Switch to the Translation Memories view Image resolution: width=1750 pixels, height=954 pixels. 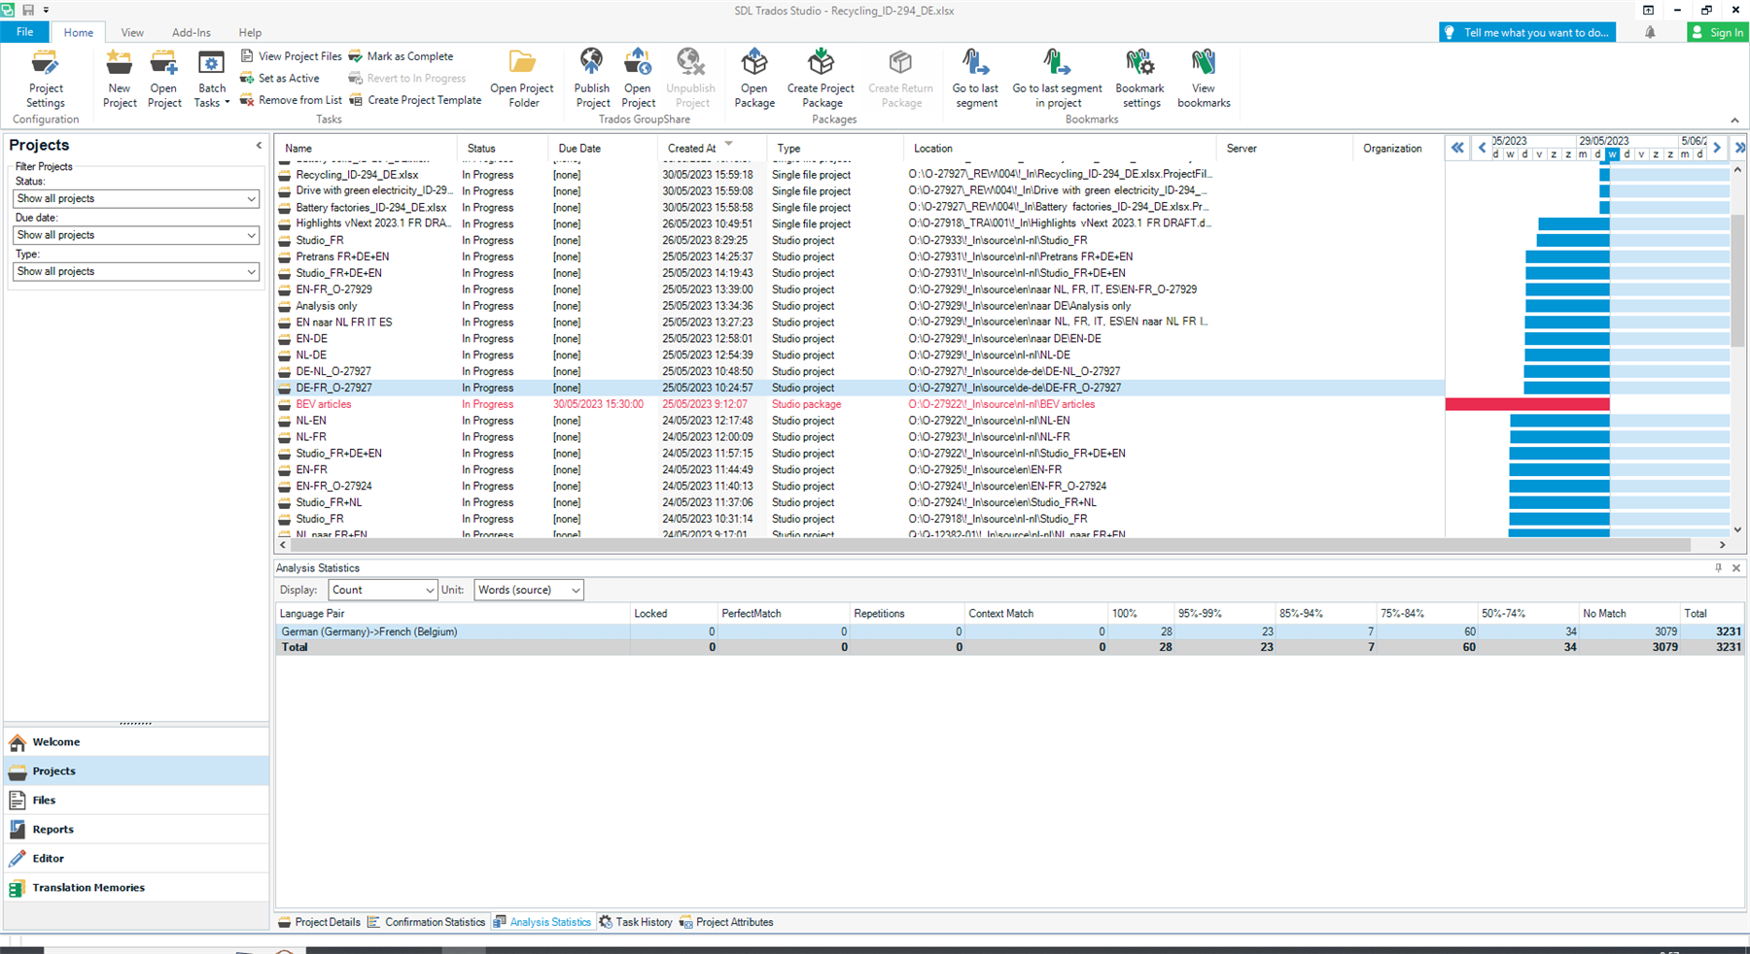87,887
